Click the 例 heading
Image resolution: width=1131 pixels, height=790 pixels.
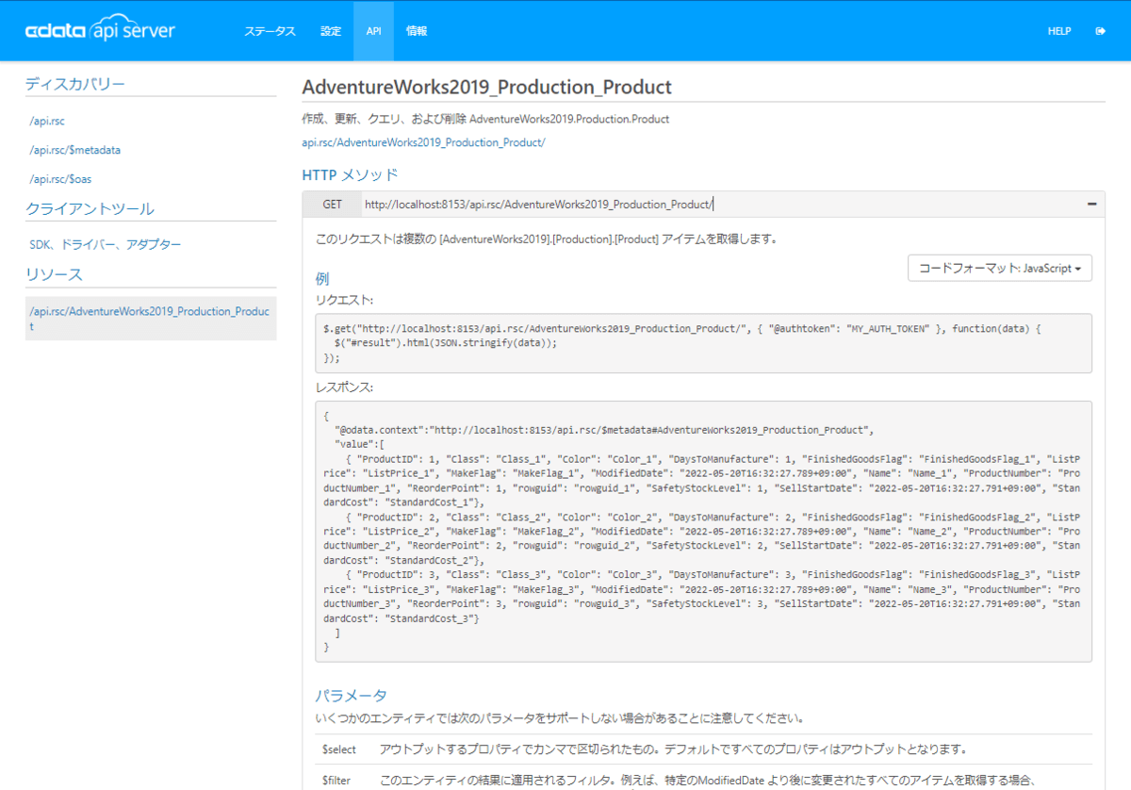(322, 279)
